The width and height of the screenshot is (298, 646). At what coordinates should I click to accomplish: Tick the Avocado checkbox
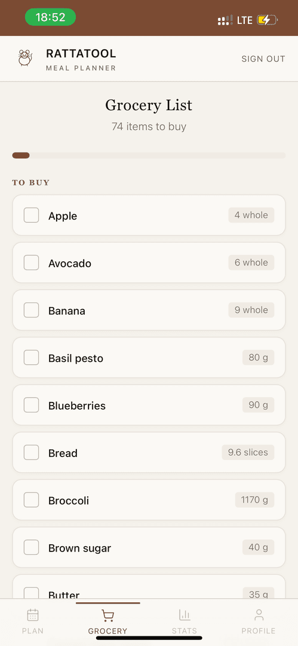pos(31,263)
